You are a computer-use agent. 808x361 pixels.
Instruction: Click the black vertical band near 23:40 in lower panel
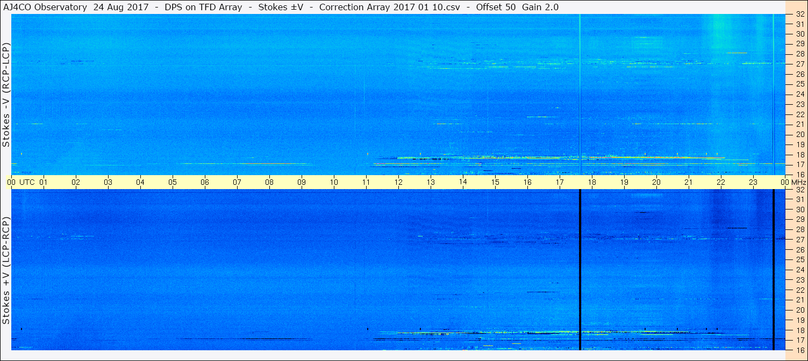tap(773, 270)
